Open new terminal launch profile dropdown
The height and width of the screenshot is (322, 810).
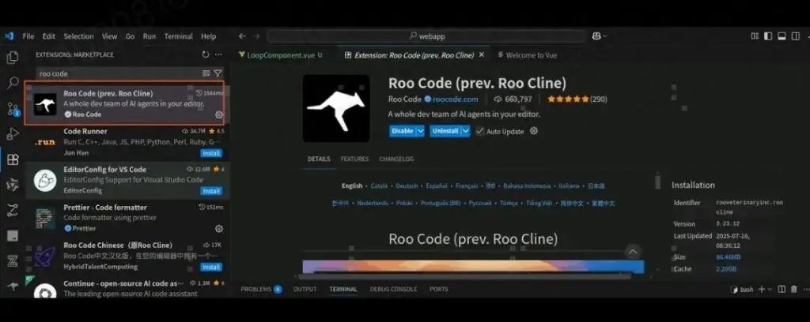(770, 290)
